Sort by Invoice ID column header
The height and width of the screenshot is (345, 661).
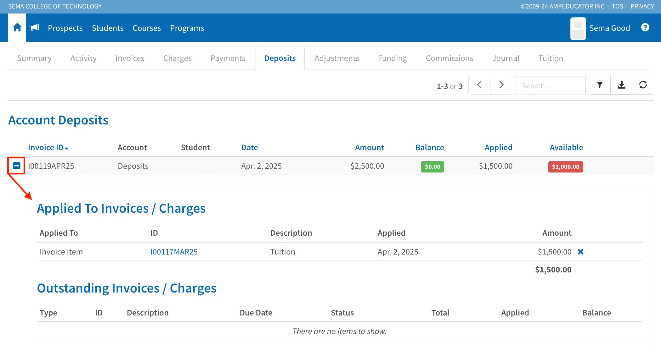point(46,147)
